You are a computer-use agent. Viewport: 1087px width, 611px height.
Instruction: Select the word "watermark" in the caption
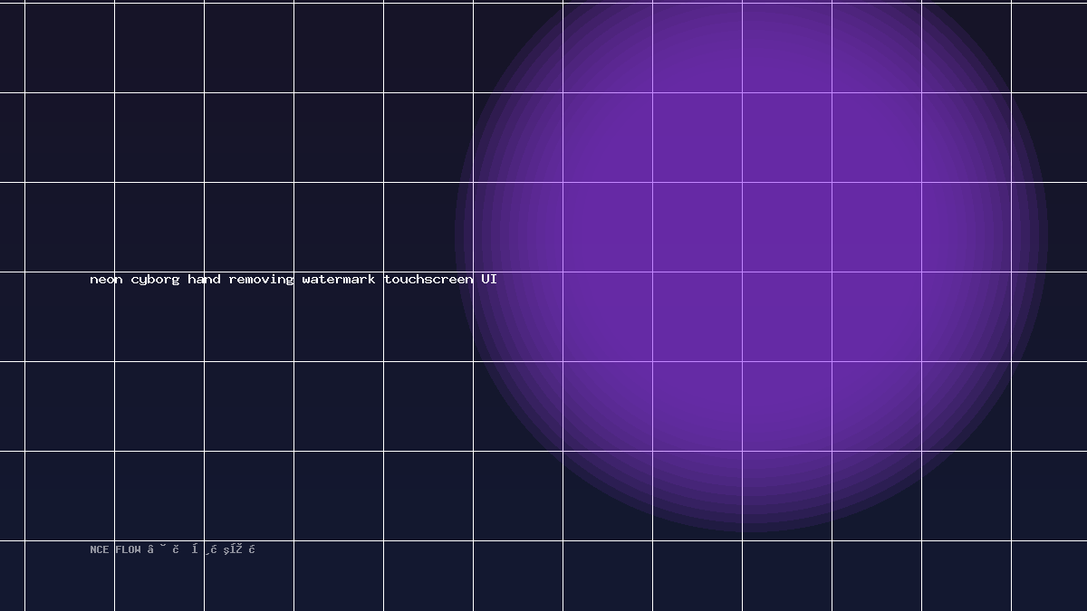tap(339, 279)
